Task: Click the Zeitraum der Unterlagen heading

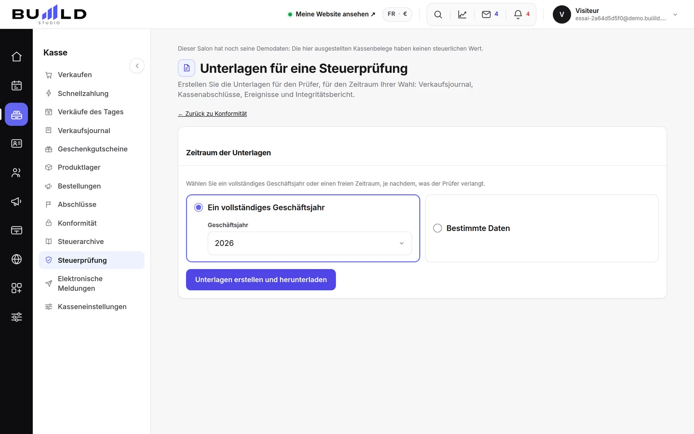Action: click(x=228, y=152)
